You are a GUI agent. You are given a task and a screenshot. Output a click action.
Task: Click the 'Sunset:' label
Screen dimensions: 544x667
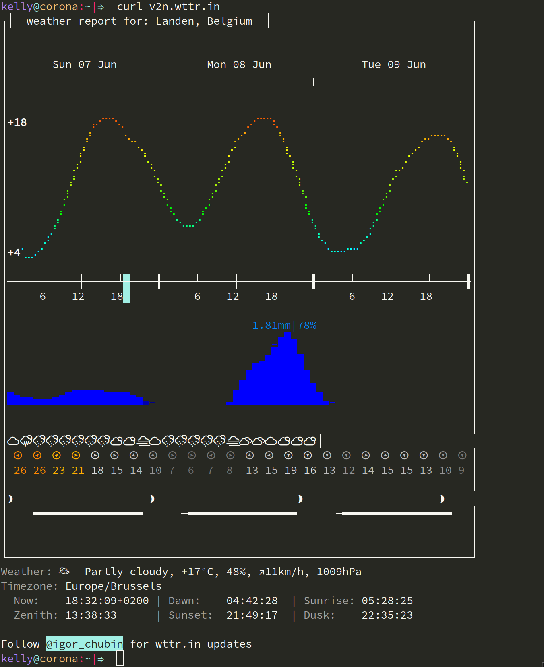(x=191, y=615)
